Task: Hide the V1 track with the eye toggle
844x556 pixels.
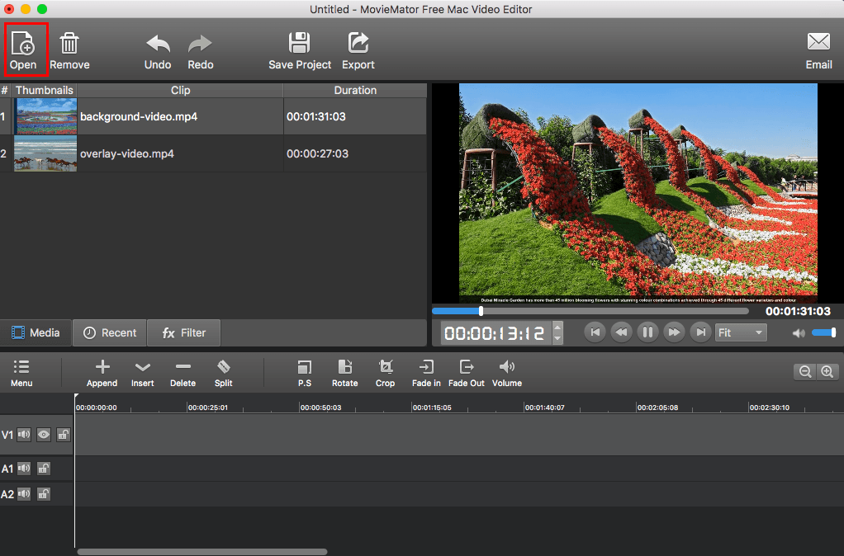Action: pos(43,435)
